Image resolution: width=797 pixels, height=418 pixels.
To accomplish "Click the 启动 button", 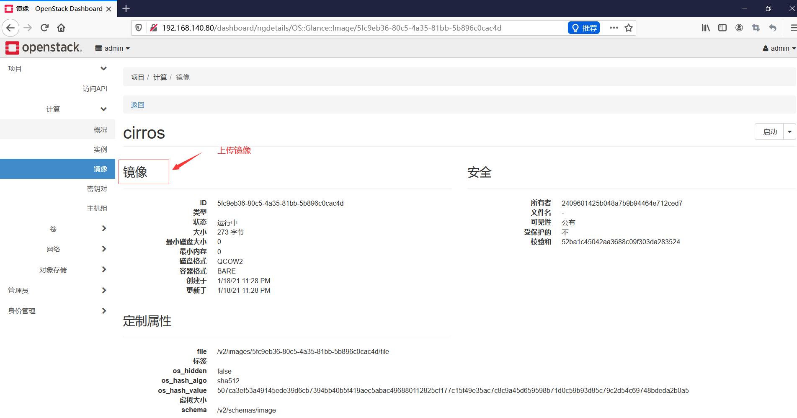I will point(770,132).
